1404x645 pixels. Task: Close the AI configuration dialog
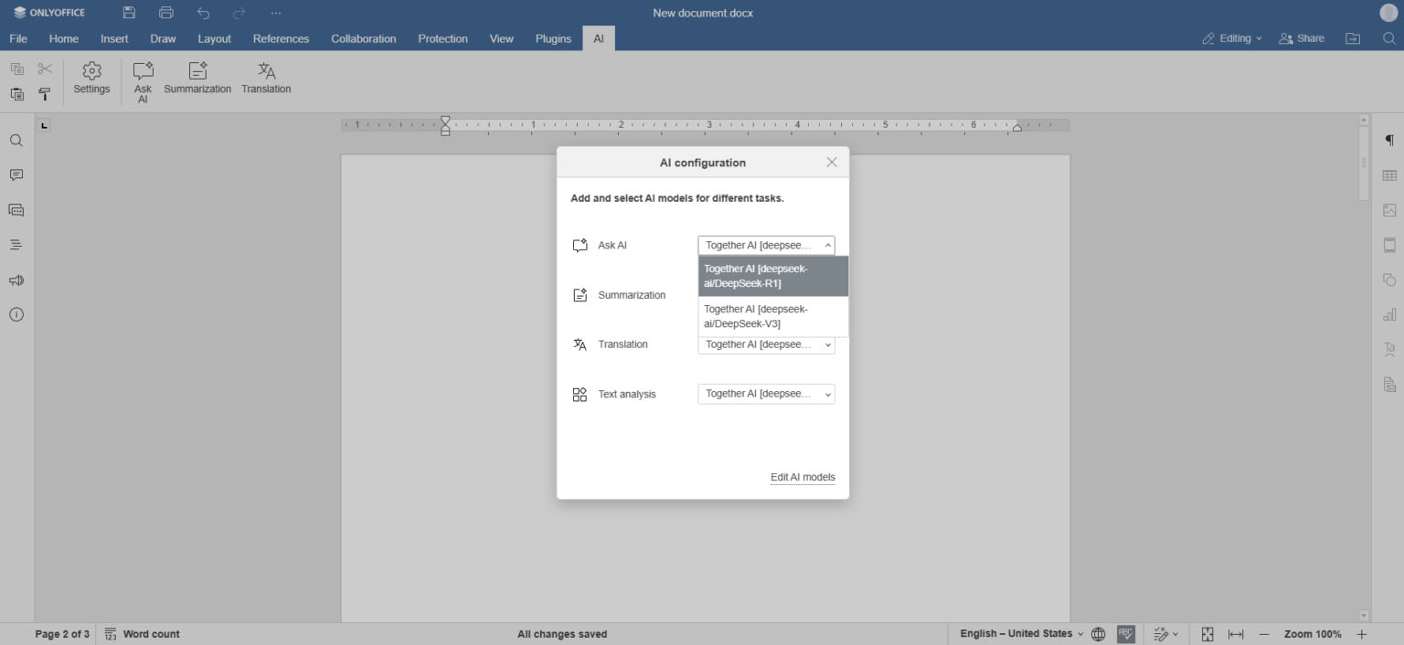(x=832, y=162)
